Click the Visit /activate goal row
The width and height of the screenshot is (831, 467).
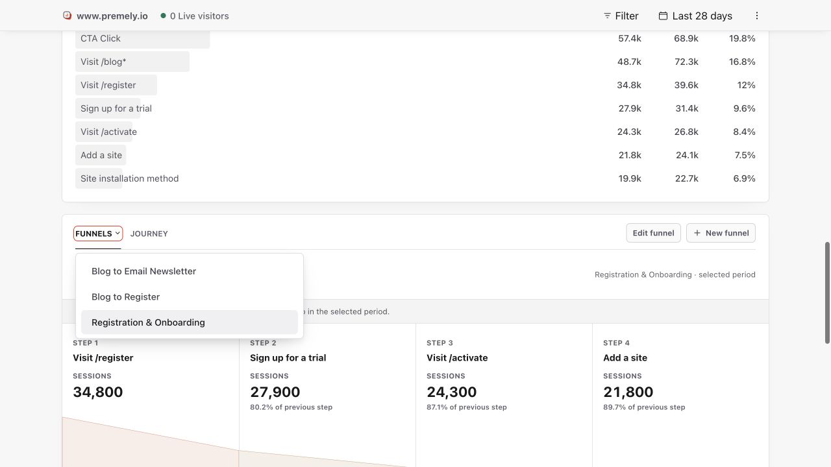point(415,132)
